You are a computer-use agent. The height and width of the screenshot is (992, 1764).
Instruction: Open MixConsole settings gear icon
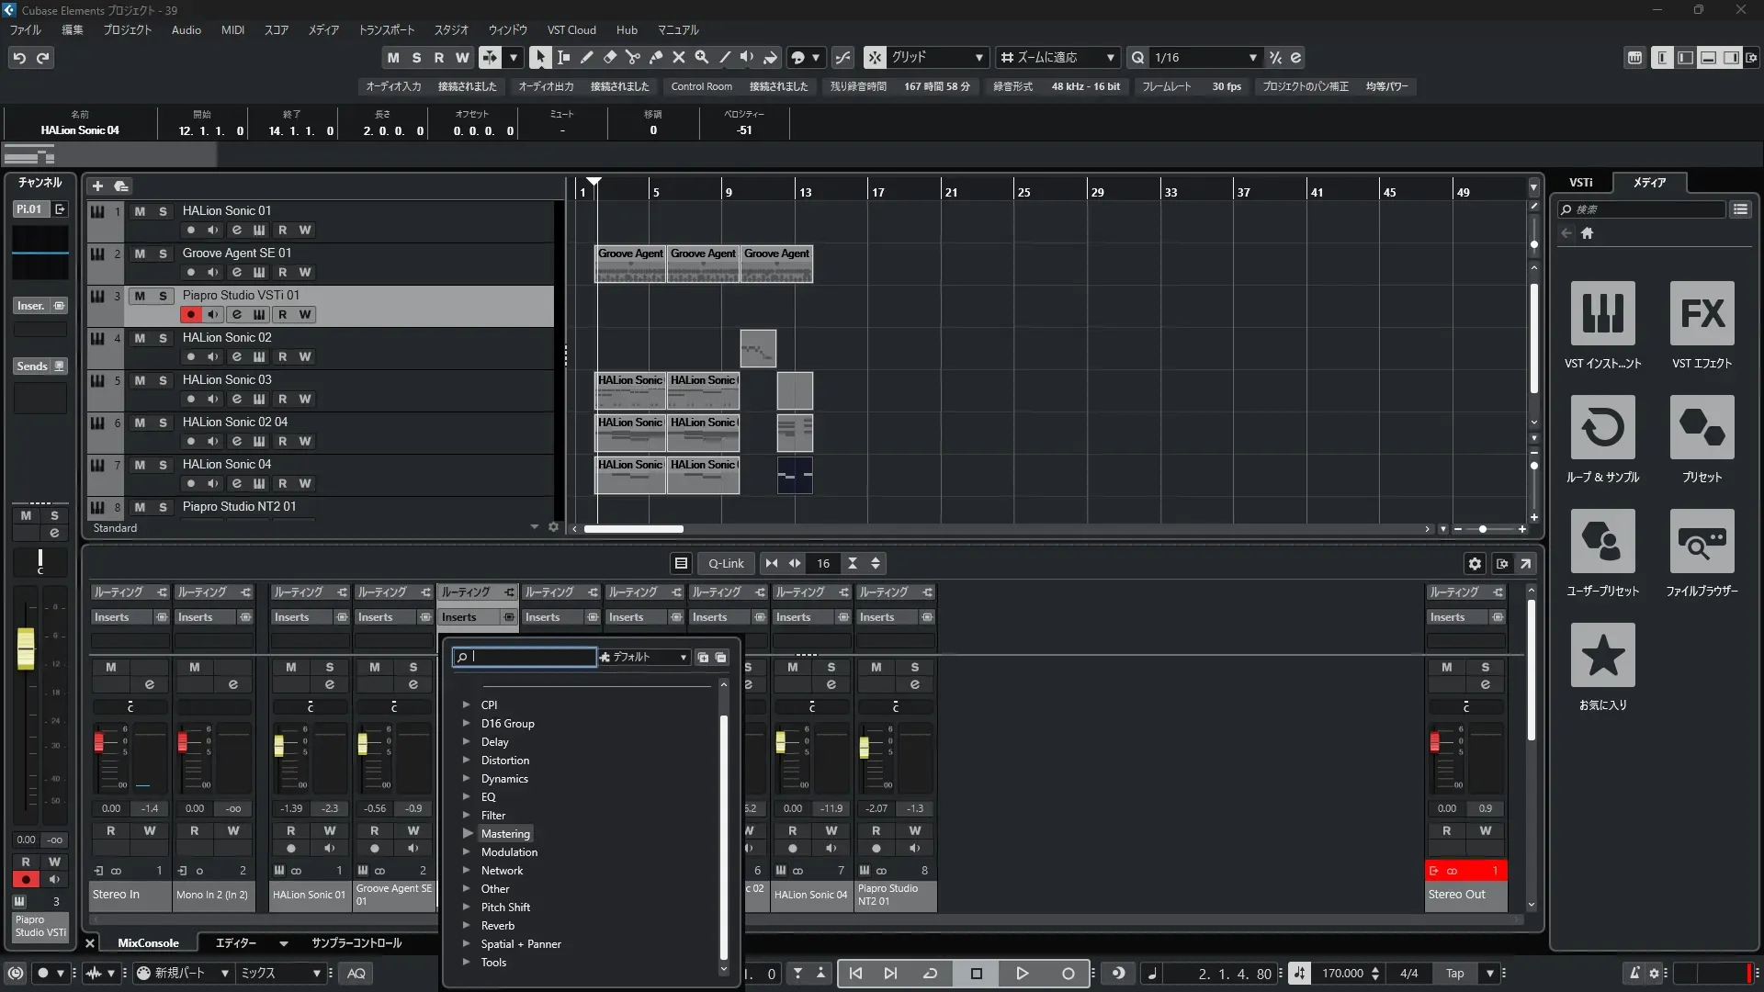click(1475, 564)
